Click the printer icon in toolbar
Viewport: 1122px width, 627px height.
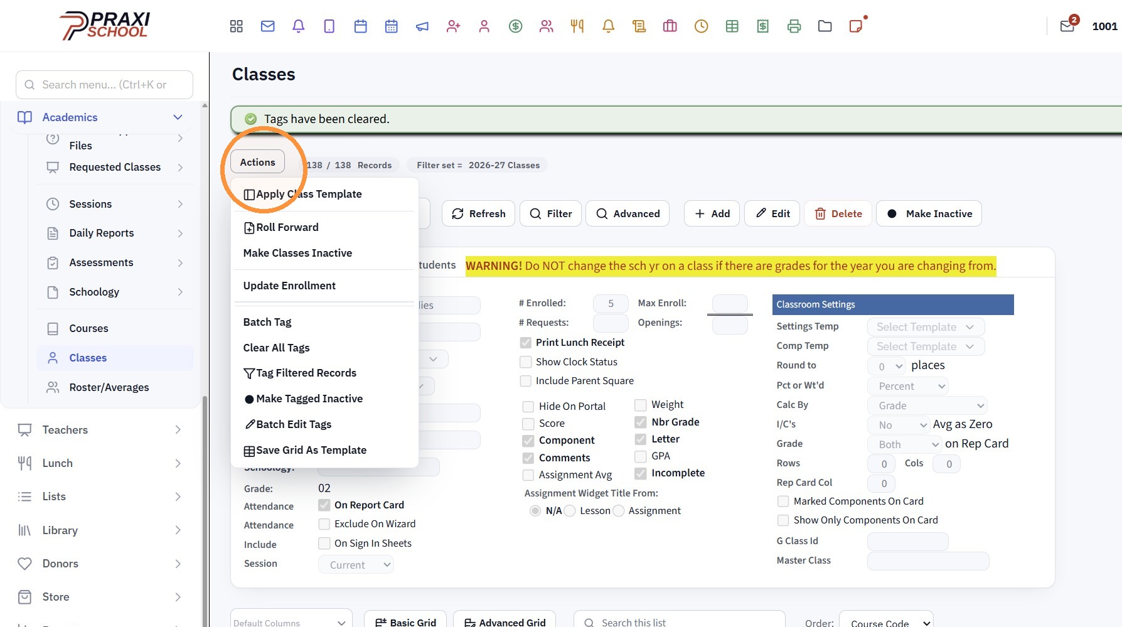point(794,26)
